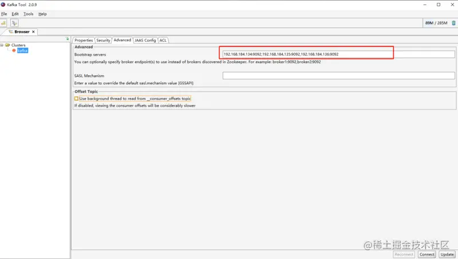The height and width of the screenshot is (259, 458).
Task: Minimize the Kafka Tool window
Action: click(x=425, y=5)
